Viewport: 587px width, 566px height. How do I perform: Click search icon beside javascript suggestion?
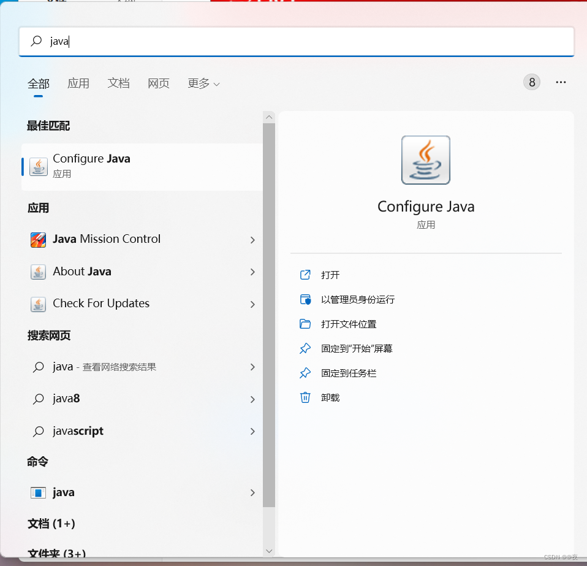click(38, 431)
